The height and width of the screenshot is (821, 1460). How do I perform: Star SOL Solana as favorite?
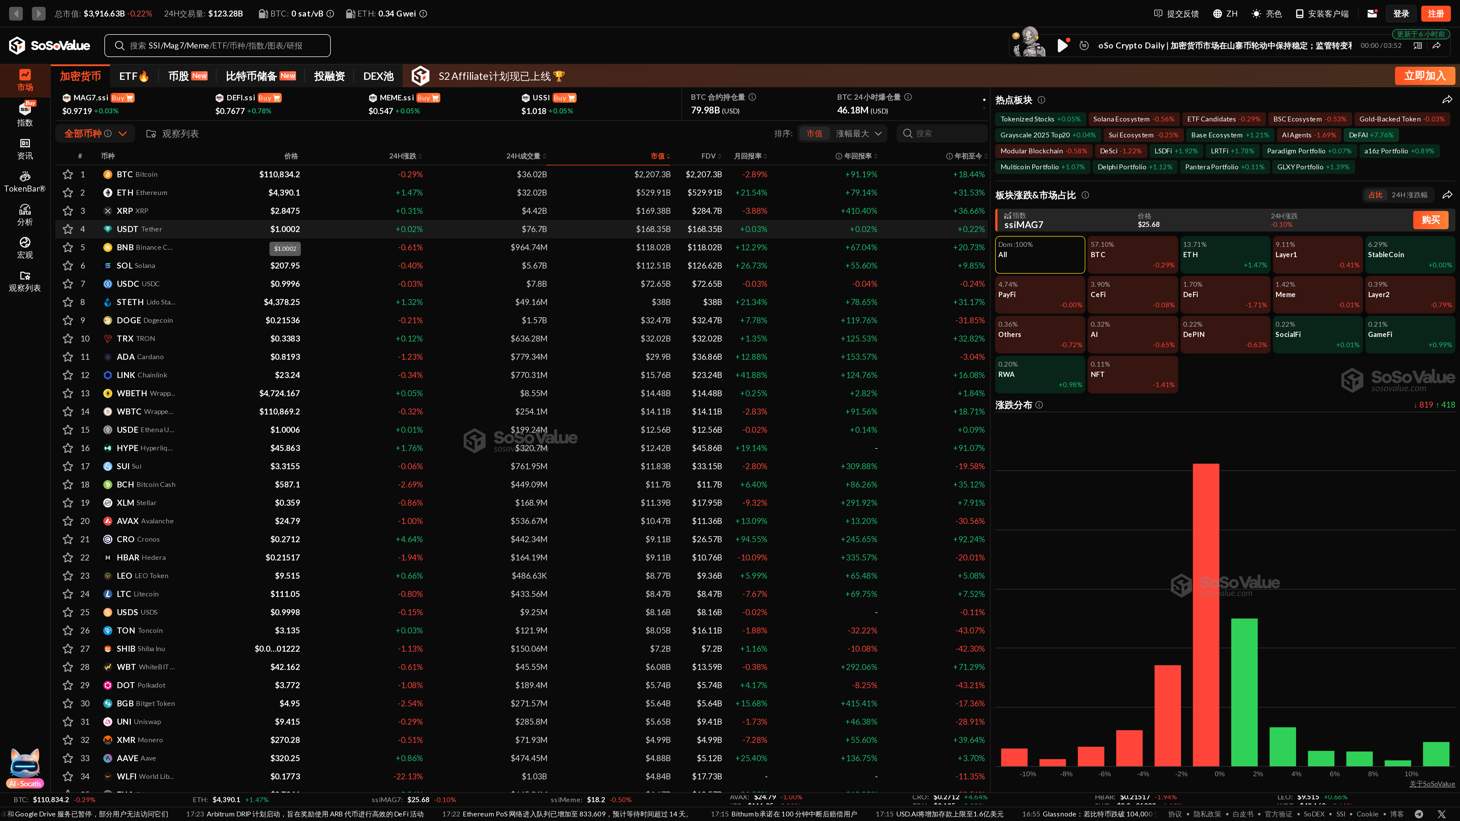[68, 266]
